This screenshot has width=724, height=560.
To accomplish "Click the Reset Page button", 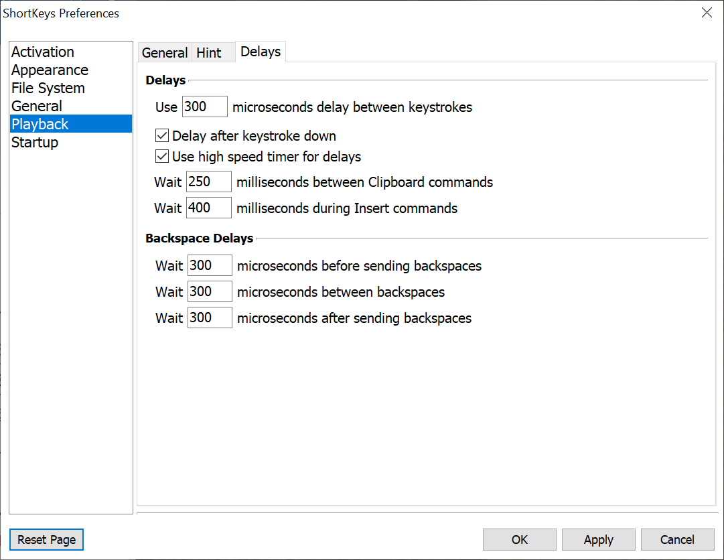I will coord(47,539).
